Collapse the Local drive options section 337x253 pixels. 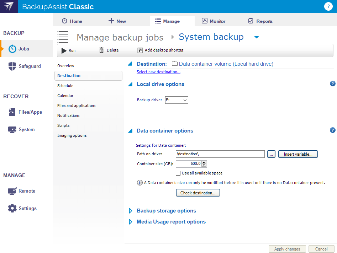point(130,84)
